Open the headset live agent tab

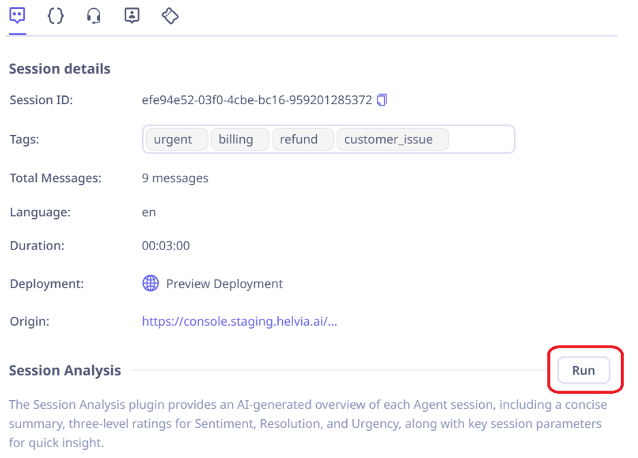(x=94, y=16)
